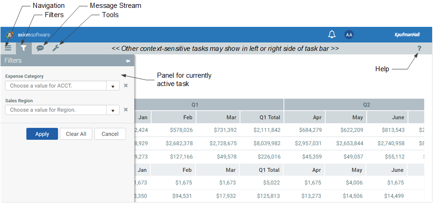Clear the Expense Category filter value
The width and height of the screenshot is (434, 204).
[x=126, y=86]
